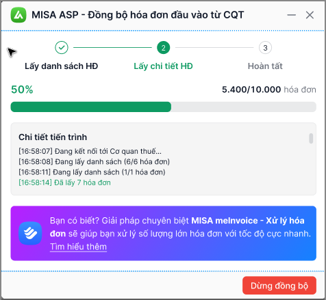This screenshot has height=300, width=326.
Task: Click the "Chi tiết tiến trình" heading
Action: (x=53, y=137)
